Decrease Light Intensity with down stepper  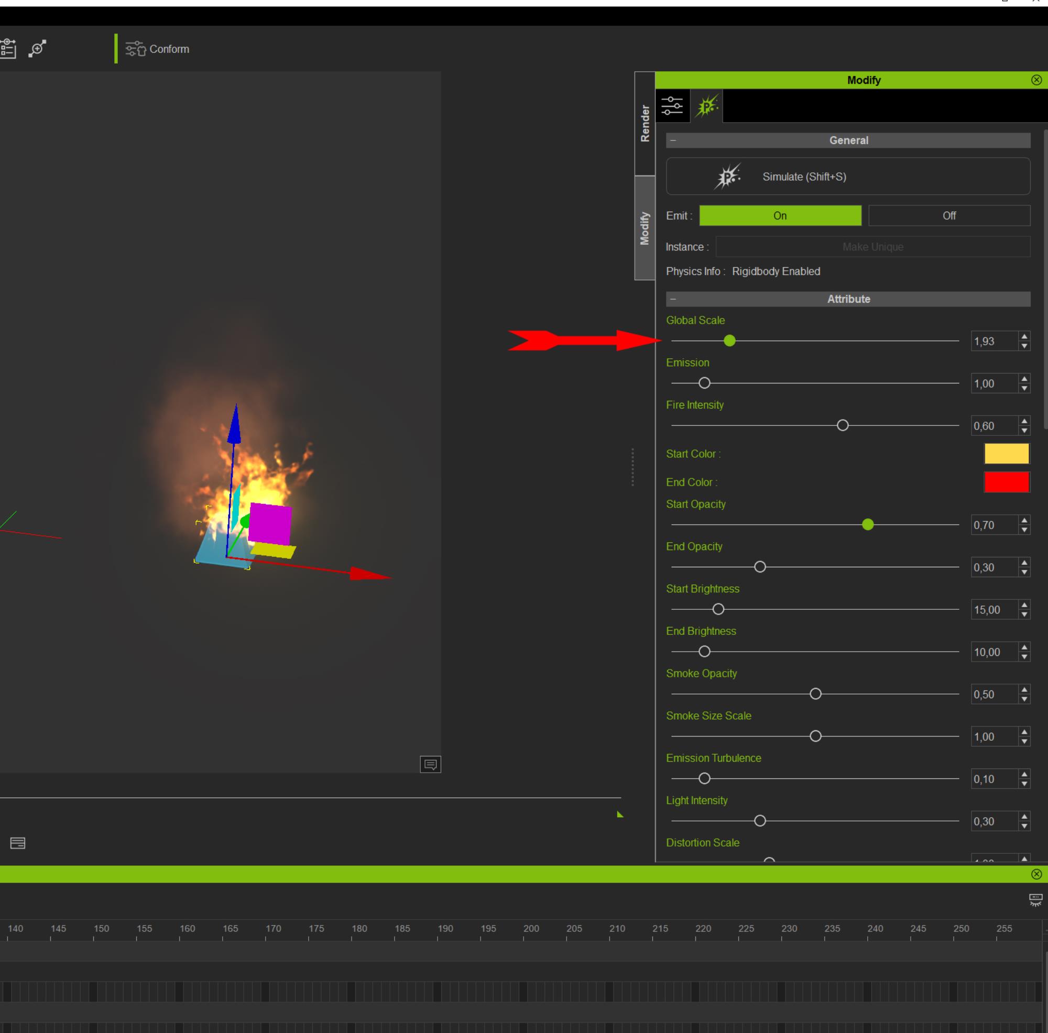pos(1024,826)
